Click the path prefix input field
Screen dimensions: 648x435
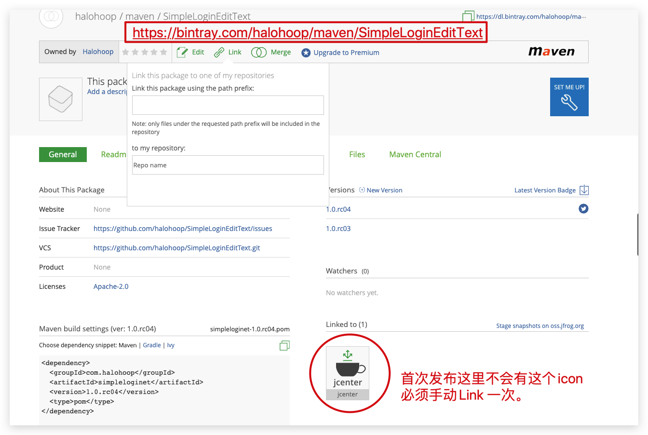228,105
